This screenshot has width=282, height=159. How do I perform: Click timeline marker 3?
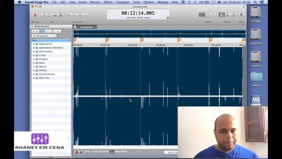click(142, 40)
